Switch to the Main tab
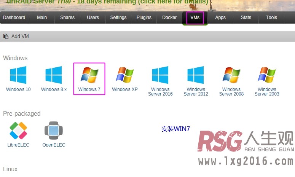The height and width of the screenshot is (177, 295). [42, 18]
